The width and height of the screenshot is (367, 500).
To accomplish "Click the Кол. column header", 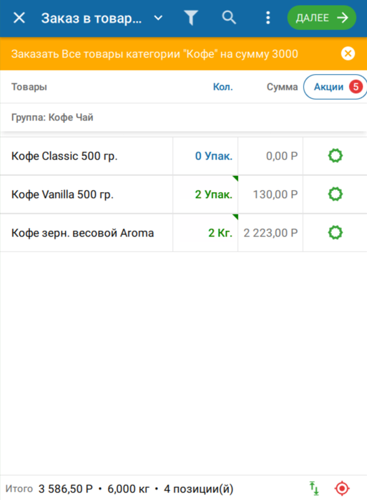I will coord(223,87).
